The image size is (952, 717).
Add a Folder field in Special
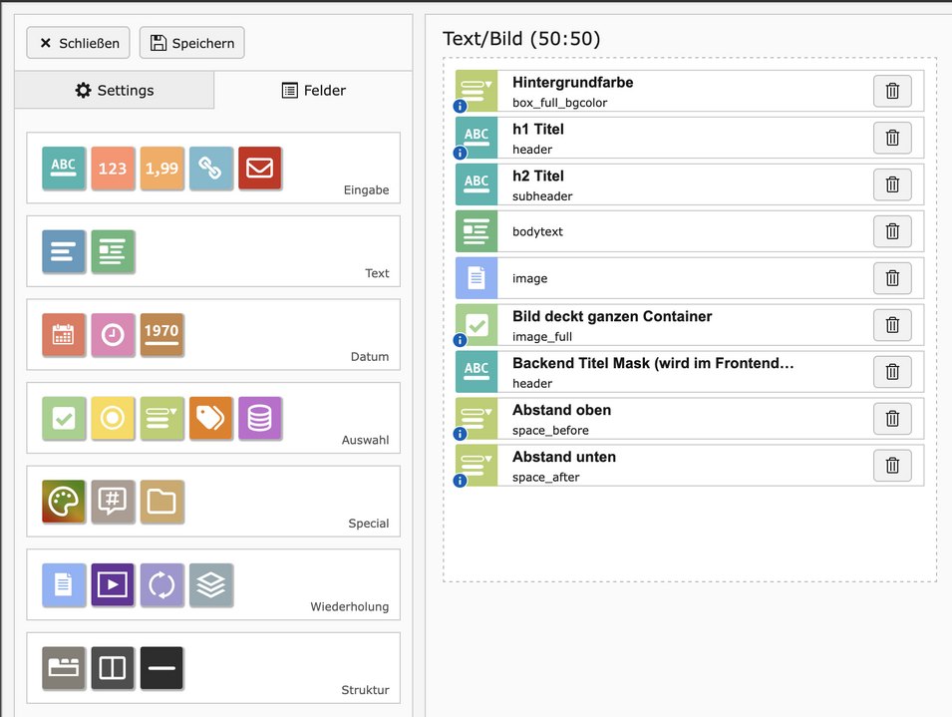coord(161,502)
